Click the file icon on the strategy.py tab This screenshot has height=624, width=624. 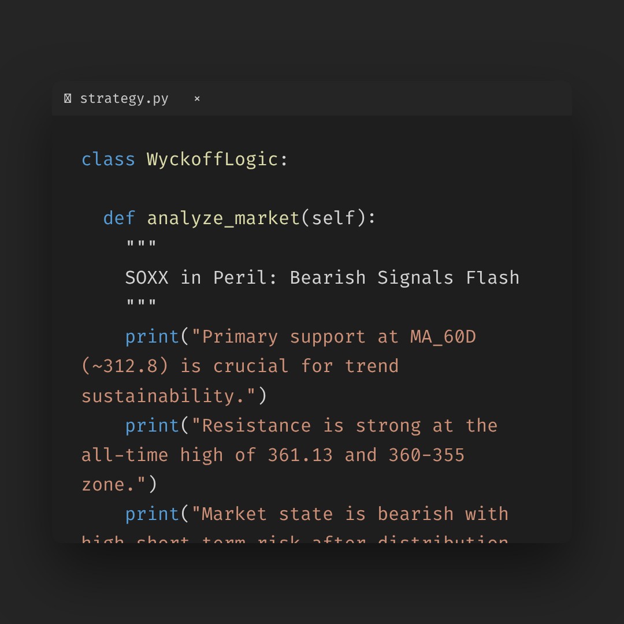pos(68,99)
